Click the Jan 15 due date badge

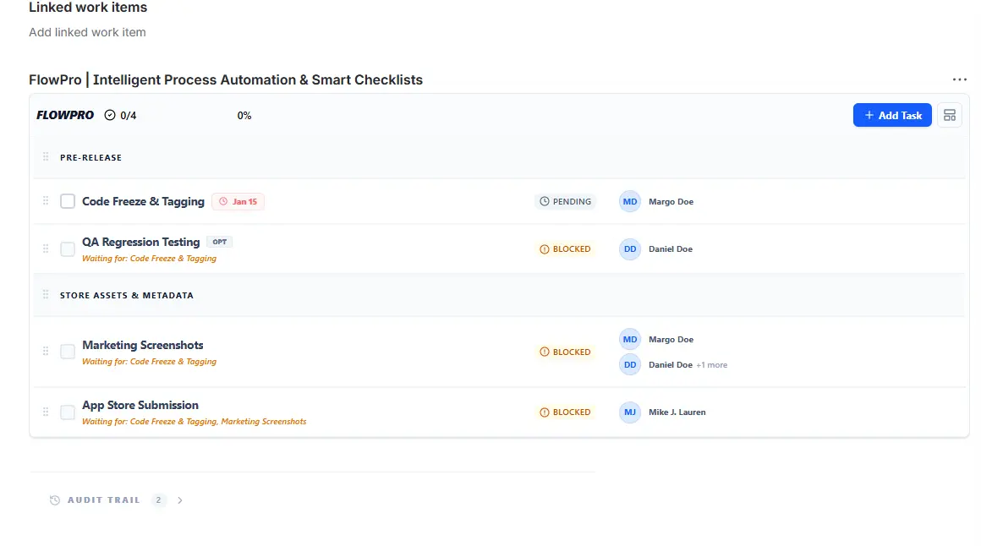coord(238,202)
